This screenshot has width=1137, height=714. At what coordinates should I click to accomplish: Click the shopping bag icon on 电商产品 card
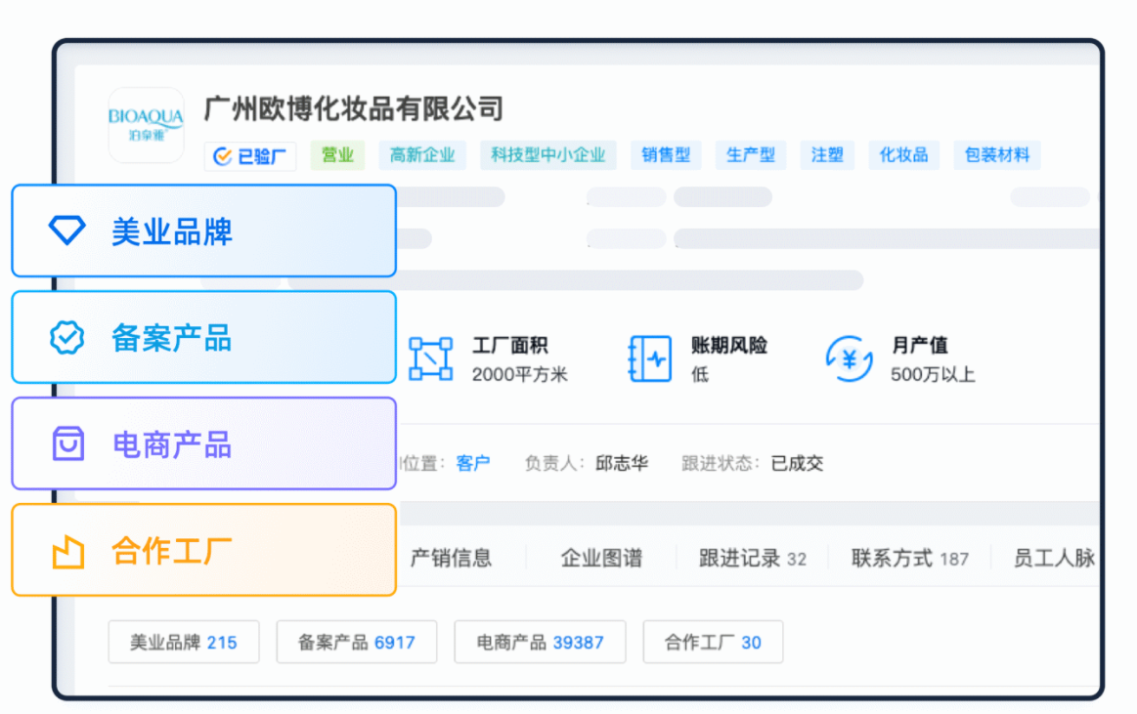(67, 443)
